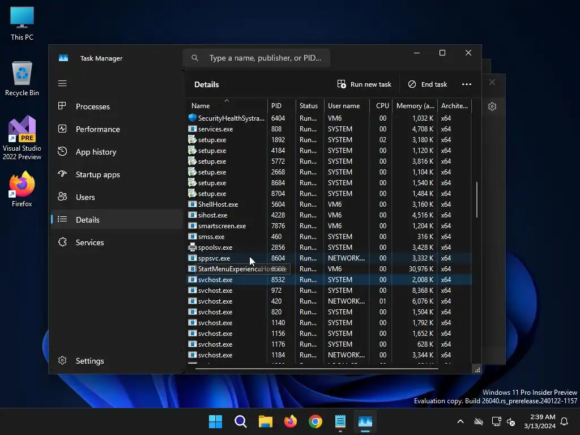Open File Explorer from taskbar

click(x=265, y=421)
